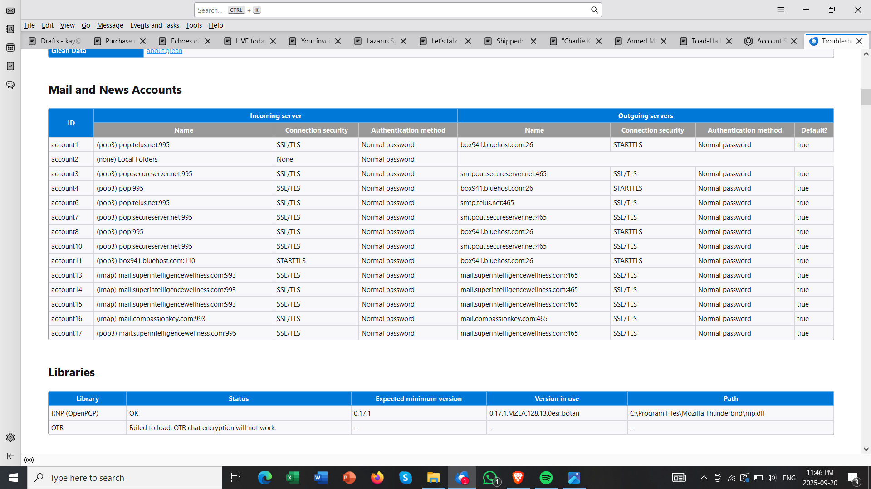Open the Thunderbird app menu hamburger
The image size is (871, 489).
click(x=781, y=10)
